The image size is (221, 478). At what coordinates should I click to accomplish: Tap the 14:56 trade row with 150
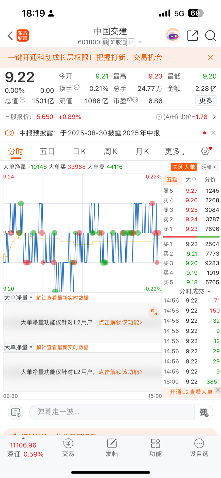click(x=191, y=311)
